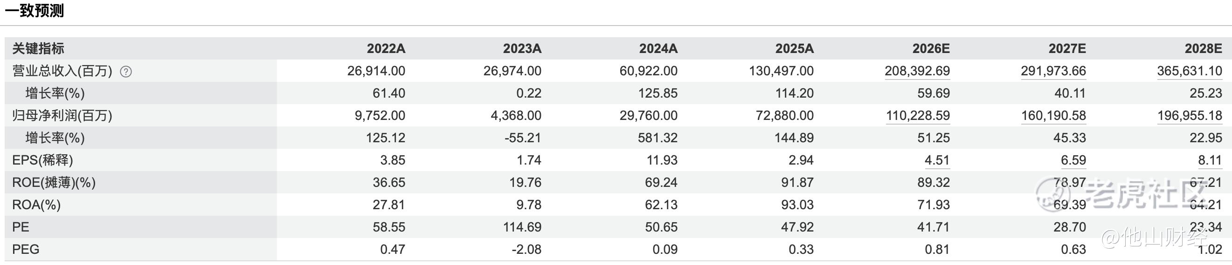The width and height of the screenshot is (1232, 265).
Task: Click the help icon beside 营业总收入(百万)
Action: (126, 72)
